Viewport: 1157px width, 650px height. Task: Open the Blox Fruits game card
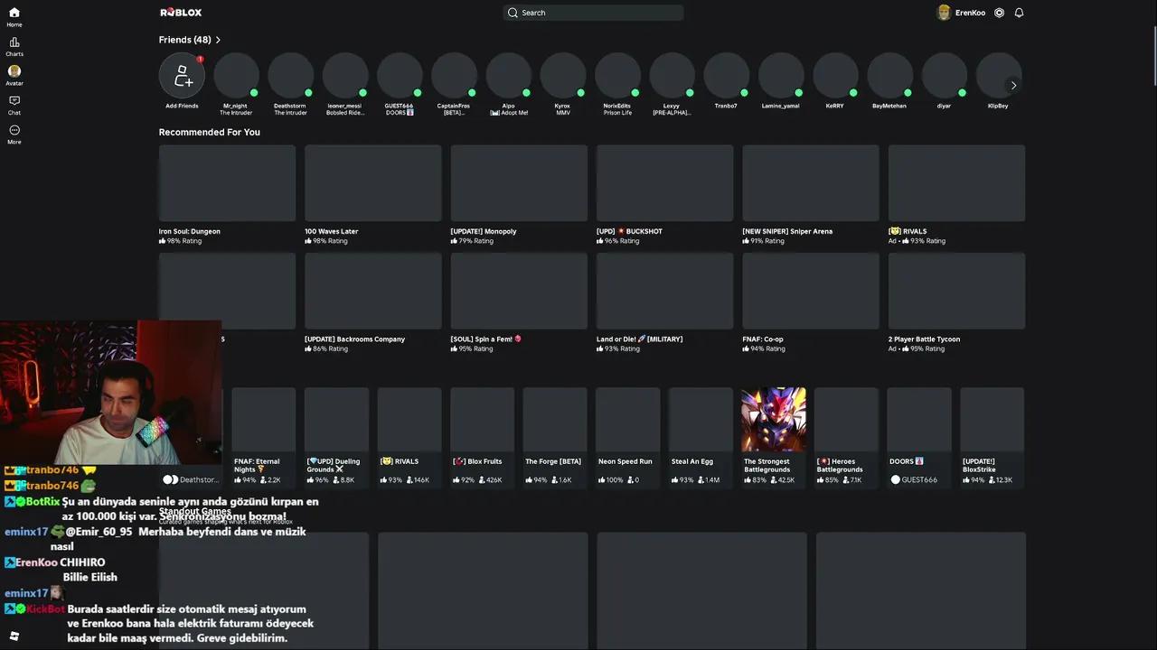483,437
